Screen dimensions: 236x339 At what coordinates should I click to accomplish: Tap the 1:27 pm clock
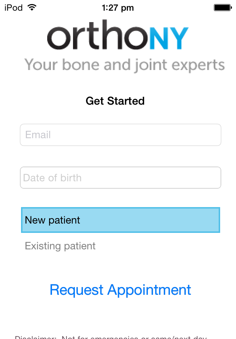click(x=118, y=8)
